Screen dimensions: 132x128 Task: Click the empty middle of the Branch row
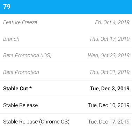point(54,39)
